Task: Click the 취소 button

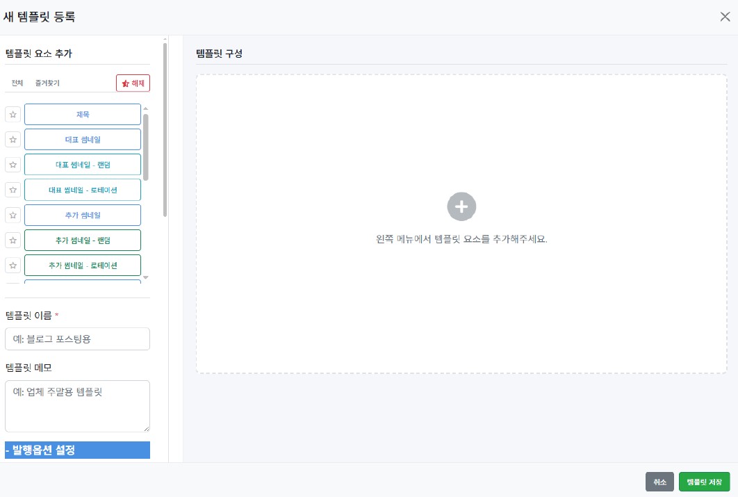Action: tap(659, 482)
